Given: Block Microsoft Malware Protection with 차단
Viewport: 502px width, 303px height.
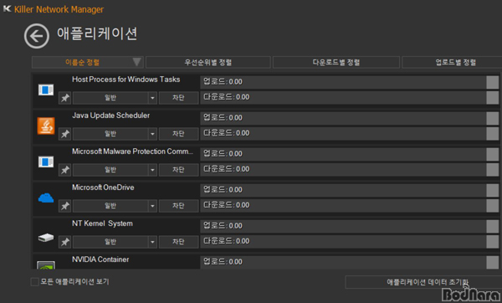Looking at the screenshot, I should click(x=179, y=170).
